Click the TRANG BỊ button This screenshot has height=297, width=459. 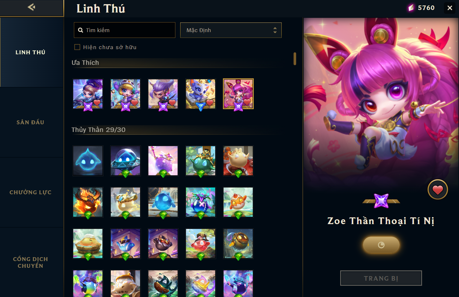coord(381,278)
